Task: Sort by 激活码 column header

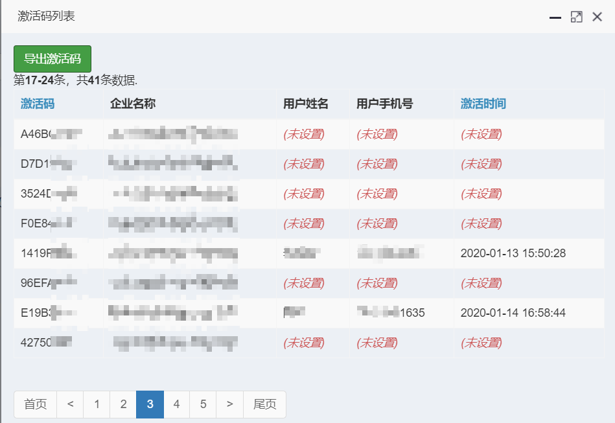Action: point(37,104)
